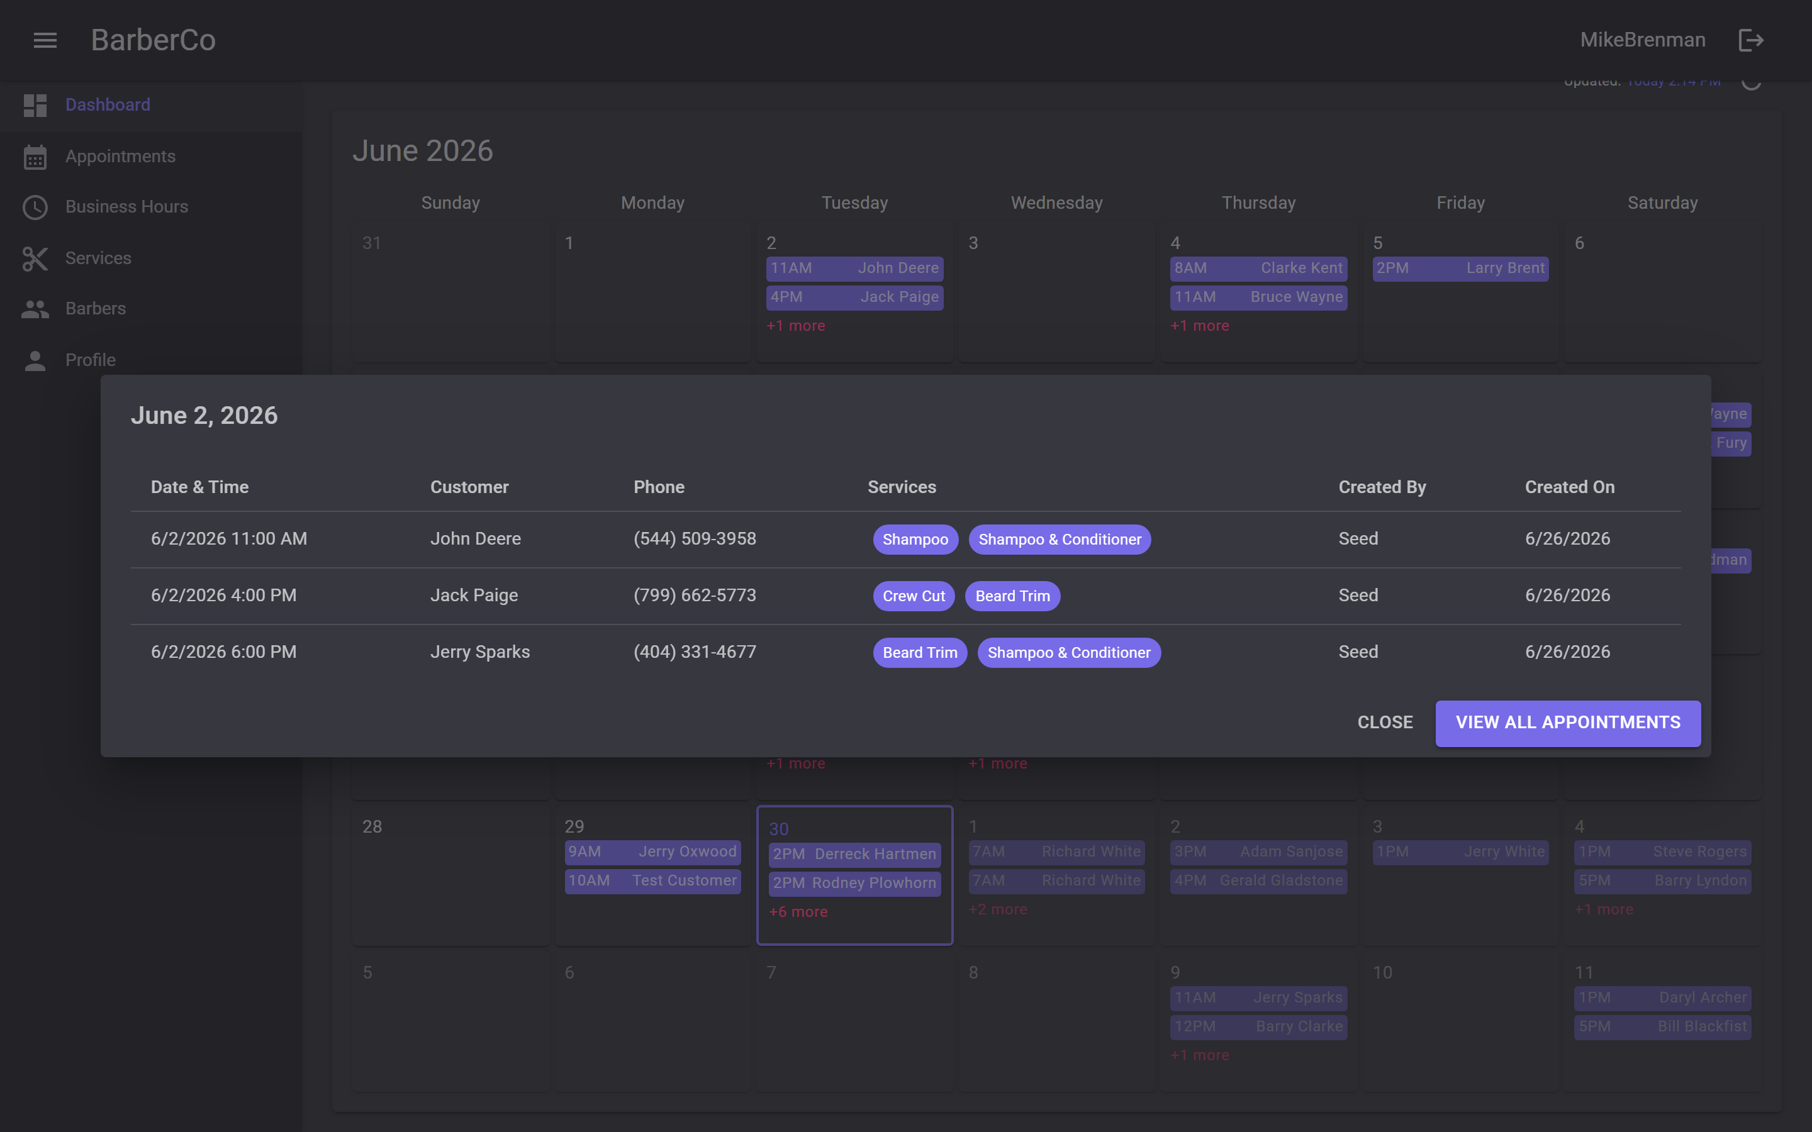Click 10AM Test Customer calendar event
The height and width of the screenshot is (1132, 1812).
coord(653,881)
